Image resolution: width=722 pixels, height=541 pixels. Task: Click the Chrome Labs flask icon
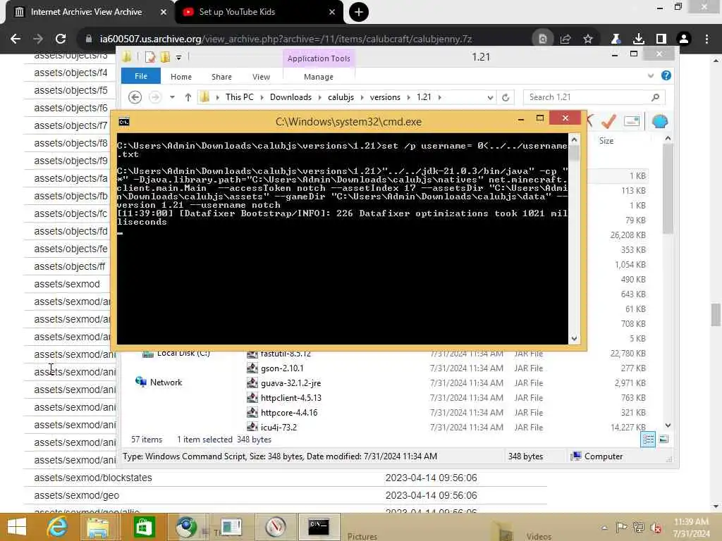tap(616, 39)
